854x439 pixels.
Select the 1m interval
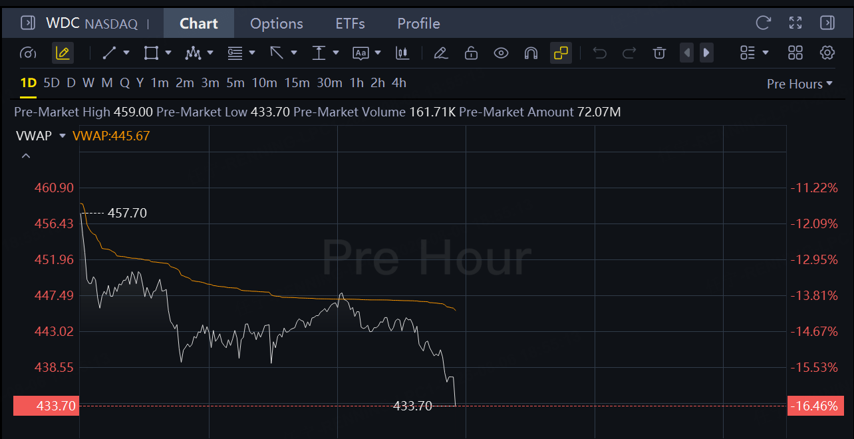tap(160, 83)
